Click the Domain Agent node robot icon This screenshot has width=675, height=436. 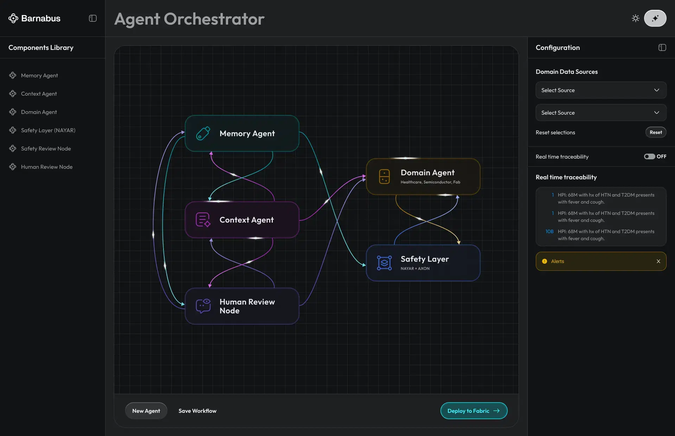tap(384, 177)
